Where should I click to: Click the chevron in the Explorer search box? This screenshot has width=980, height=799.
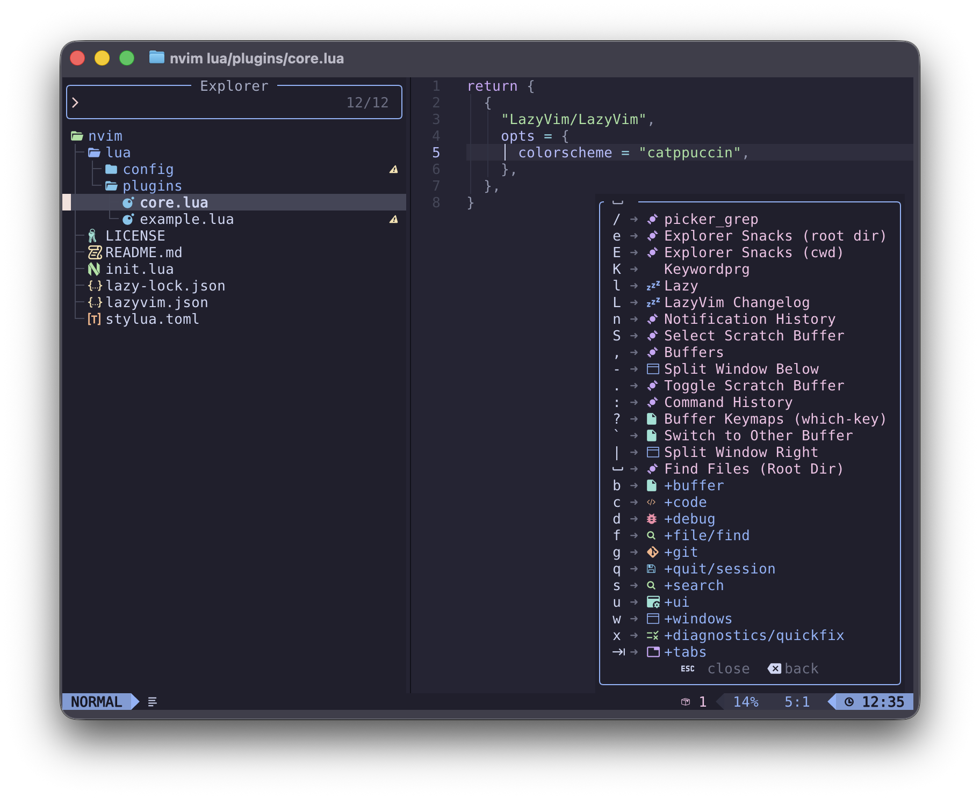pos(76,102)
